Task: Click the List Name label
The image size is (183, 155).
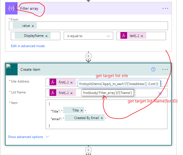Action: pos(18,92)
